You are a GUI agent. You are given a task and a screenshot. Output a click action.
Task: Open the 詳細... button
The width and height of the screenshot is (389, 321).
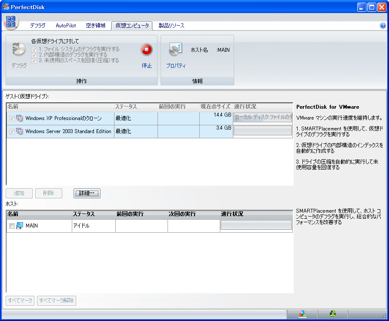pos(87,193)
